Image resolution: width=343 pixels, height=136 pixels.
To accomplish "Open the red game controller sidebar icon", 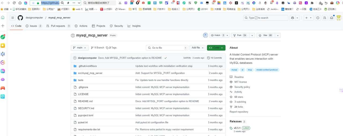I will click(3, 88).
